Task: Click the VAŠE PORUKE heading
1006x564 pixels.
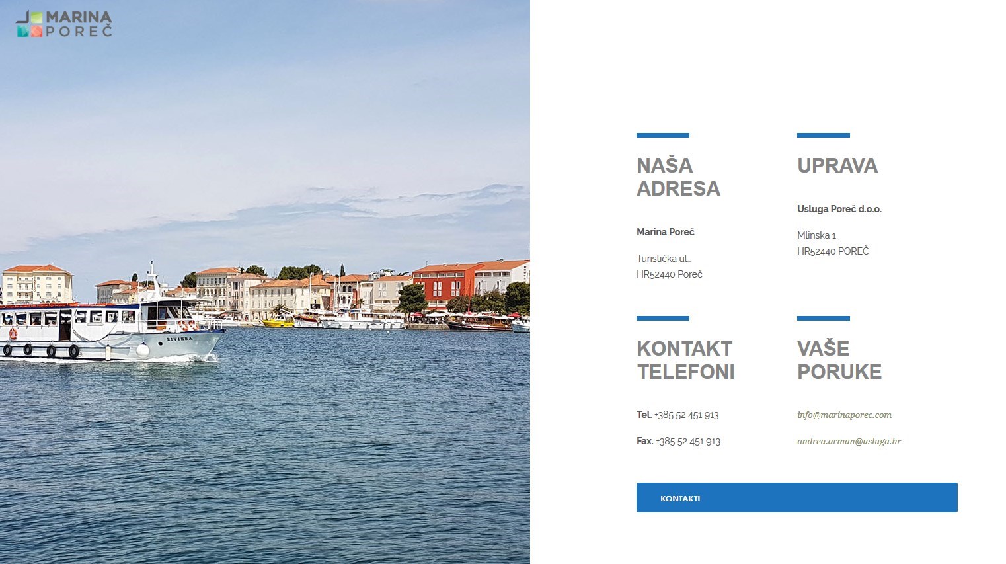Action: pyautogui.click(x=839, y=360)
